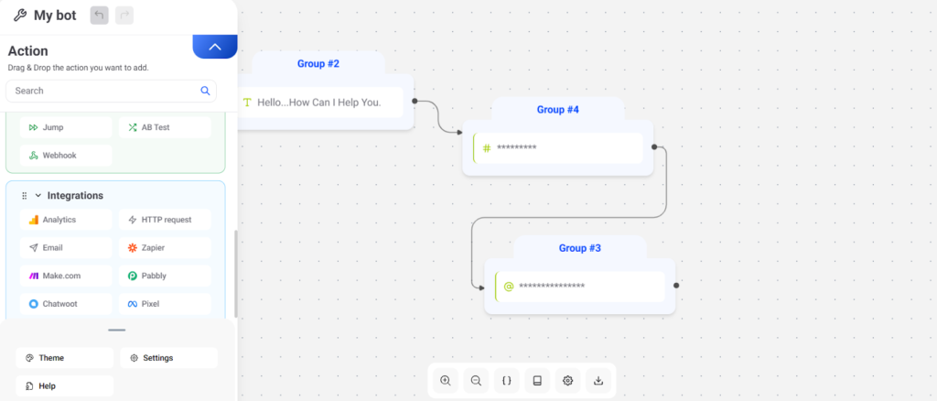Collapse the Integrations section
This screenshot has width=937, height=401.
pyautogui.click(x=38, y=196)
